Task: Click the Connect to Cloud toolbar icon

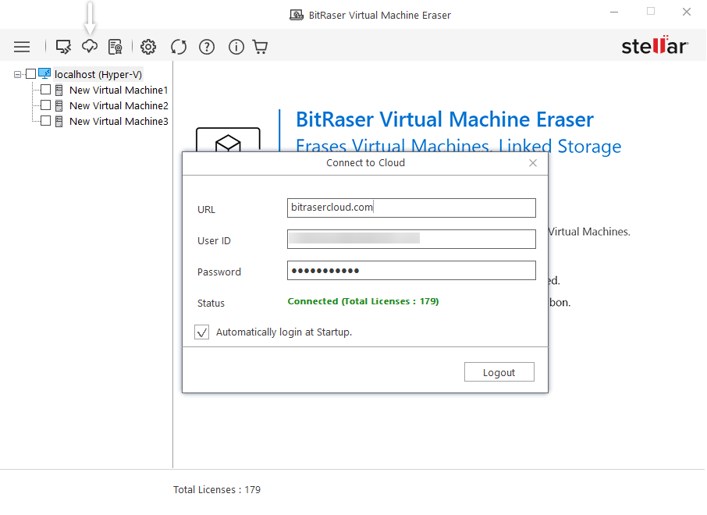Action: [x=90, y=47]
